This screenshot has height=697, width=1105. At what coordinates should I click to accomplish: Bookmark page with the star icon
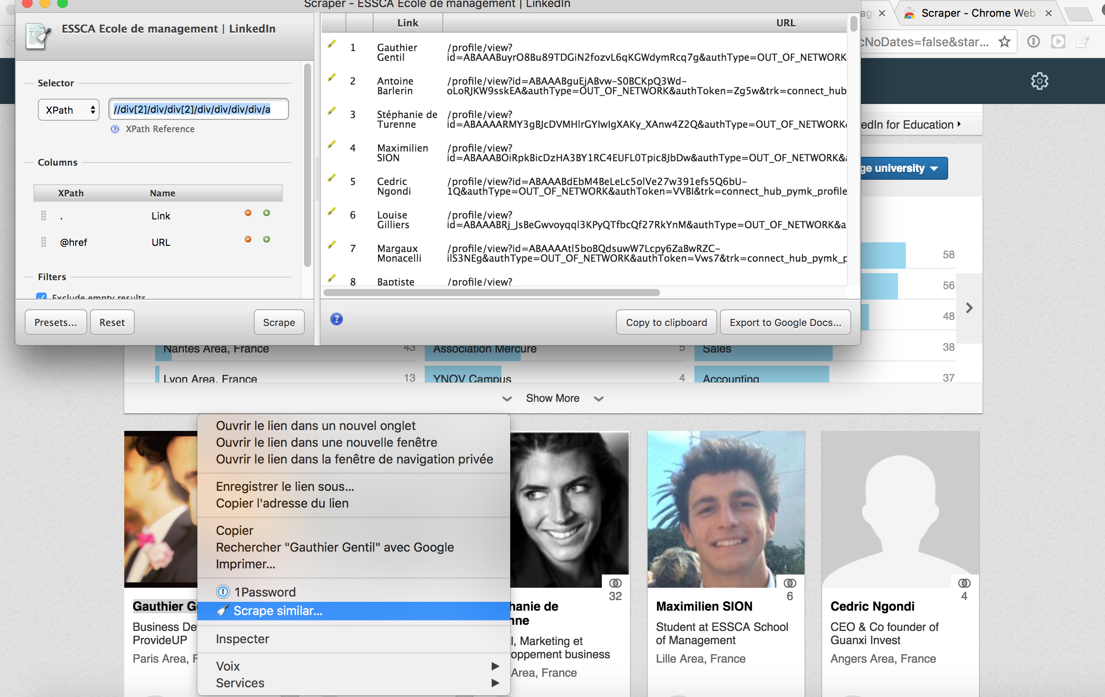[1005, 42]
